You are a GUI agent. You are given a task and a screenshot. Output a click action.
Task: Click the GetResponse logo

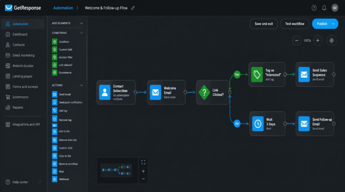click(x=23, y=8)
